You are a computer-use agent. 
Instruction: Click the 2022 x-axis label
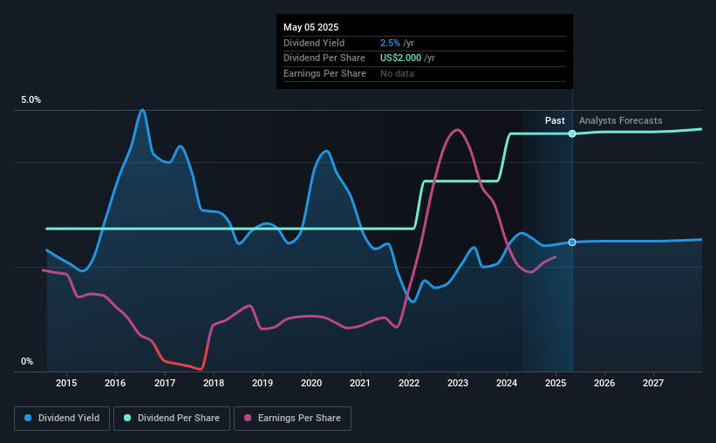409,383
